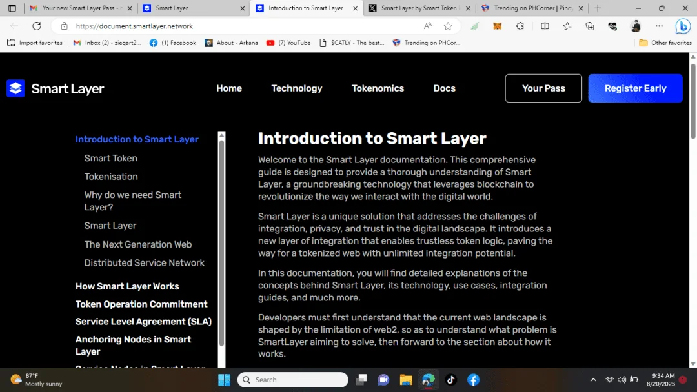The image size is (697, 392).
Task: Click the browser back arrow
Action: tap(14, 26)
